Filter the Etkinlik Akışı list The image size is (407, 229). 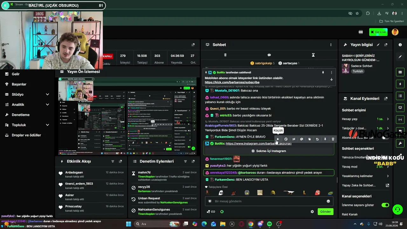point(113,162)
